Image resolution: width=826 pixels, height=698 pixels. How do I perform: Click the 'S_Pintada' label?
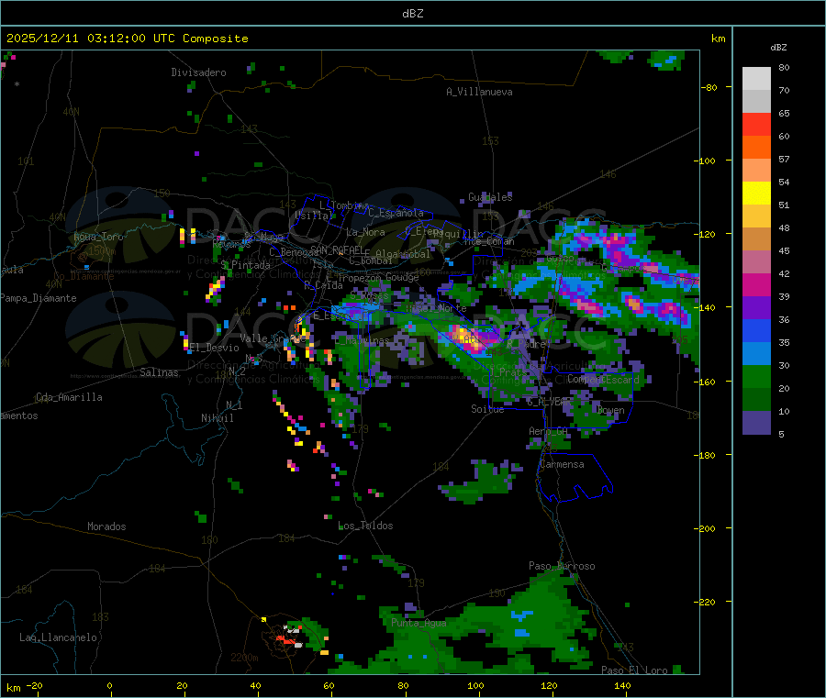pos(245,265)
